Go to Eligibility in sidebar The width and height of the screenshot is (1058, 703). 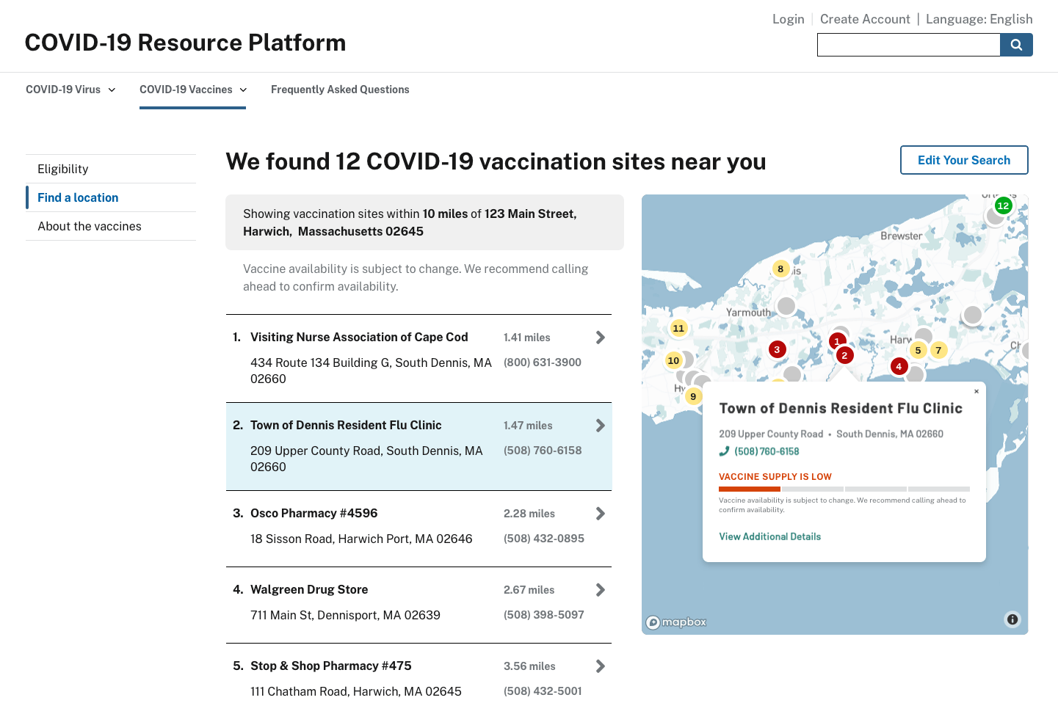[111, 169]
